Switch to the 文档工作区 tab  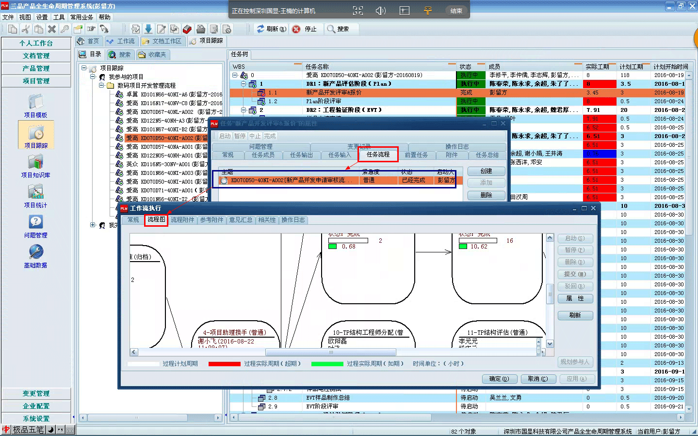162,41
